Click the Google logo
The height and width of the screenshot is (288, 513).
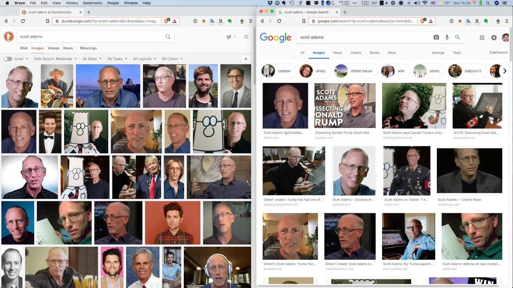tap(275, 38)
